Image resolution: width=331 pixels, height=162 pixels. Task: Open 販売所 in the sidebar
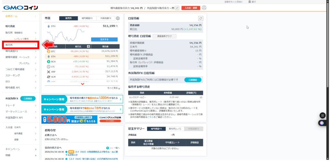pos(20,45)
